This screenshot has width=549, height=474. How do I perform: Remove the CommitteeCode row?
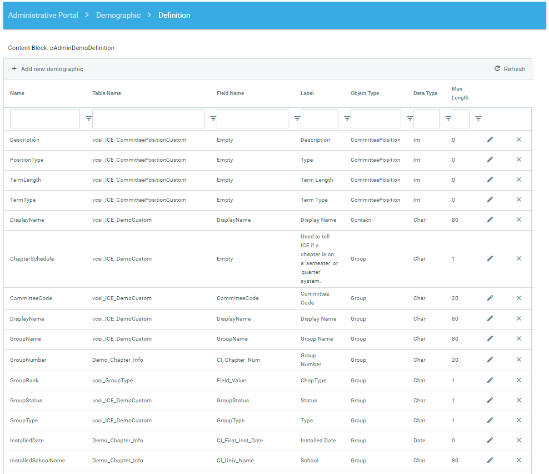point(518,298)
